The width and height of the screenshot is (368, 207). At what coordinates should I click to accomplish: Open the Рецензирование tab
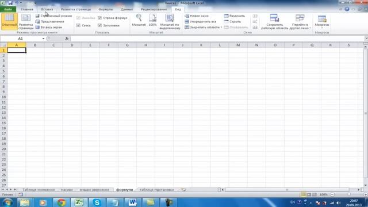pos(154,9)
